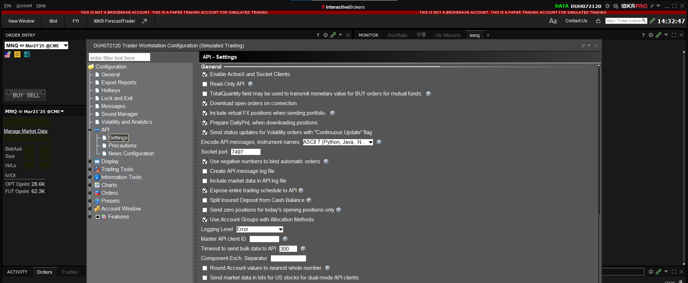Click the Manage Market Data link
This screenshot has height=283, width=688.
click(25, 131)
